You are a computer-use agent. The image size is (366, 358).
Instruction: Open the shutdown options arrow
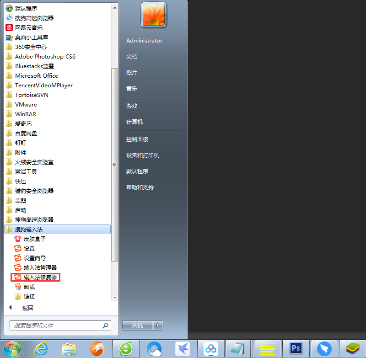[x=158, y=325]
